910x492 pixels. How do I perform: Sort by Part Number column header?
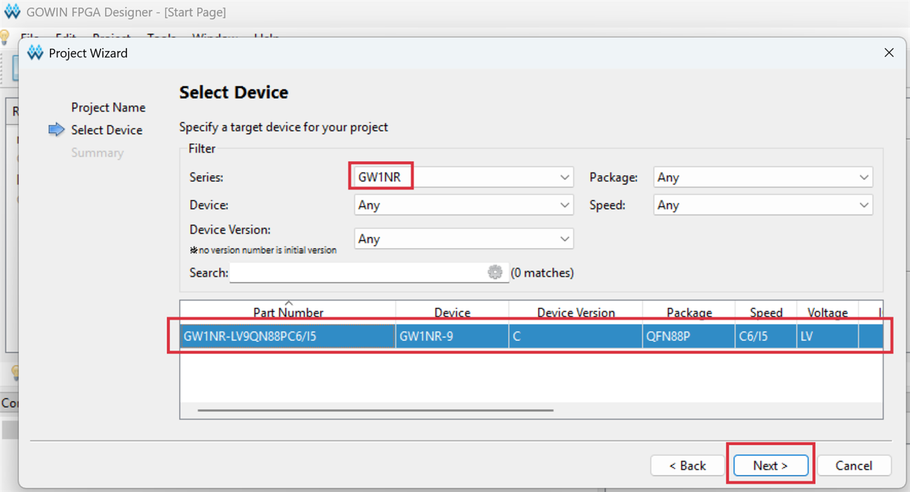click(288, 312)
